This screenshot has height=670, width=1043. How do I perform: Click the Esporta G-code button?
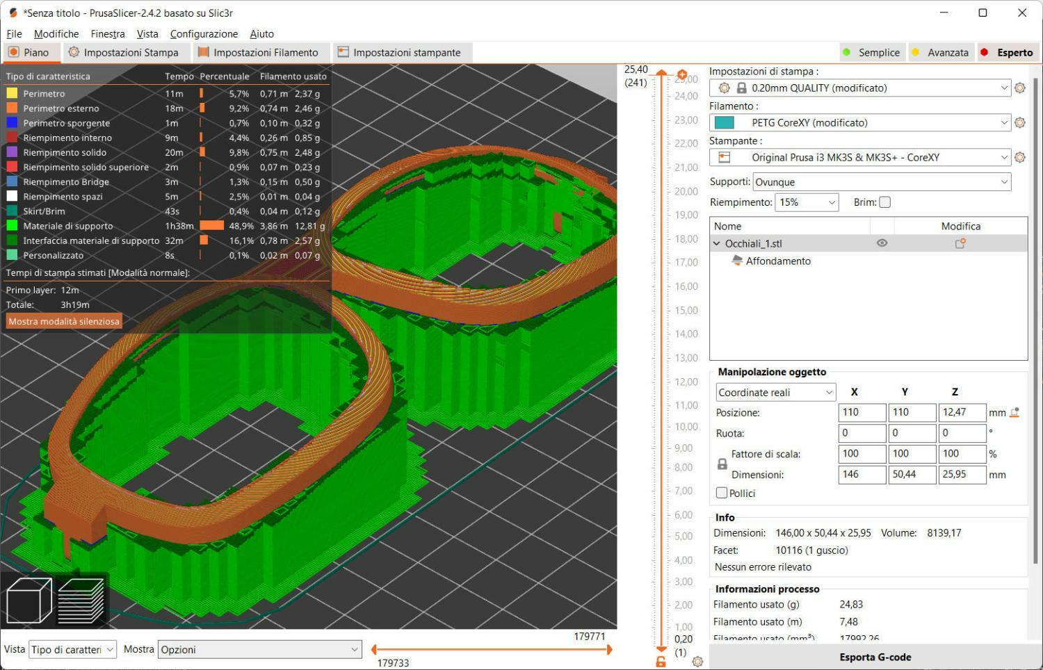point(875,657)
